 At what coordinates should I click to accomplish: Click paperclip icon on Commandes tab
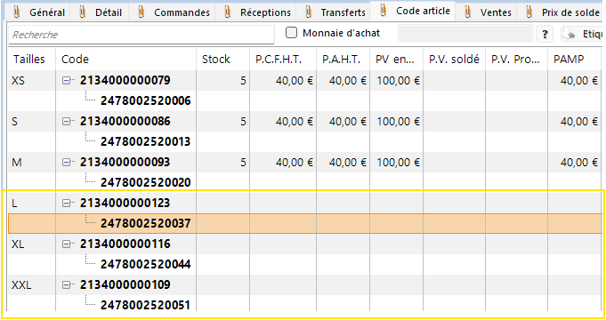point(141,12)
